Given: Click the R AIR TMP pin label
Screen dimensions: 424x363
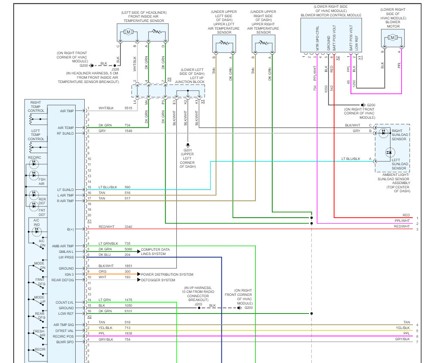Looking at the screenshot, I should [65, 201].
